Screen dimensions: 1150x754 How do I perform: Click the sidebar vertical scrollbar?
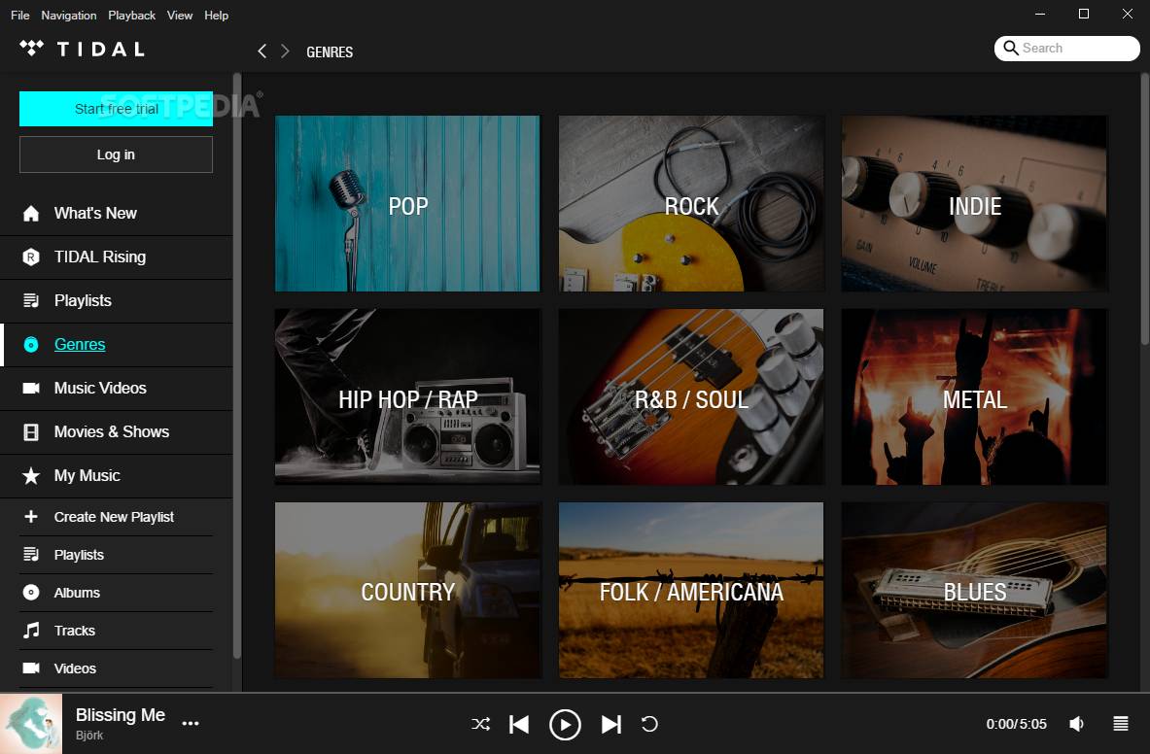237,366
